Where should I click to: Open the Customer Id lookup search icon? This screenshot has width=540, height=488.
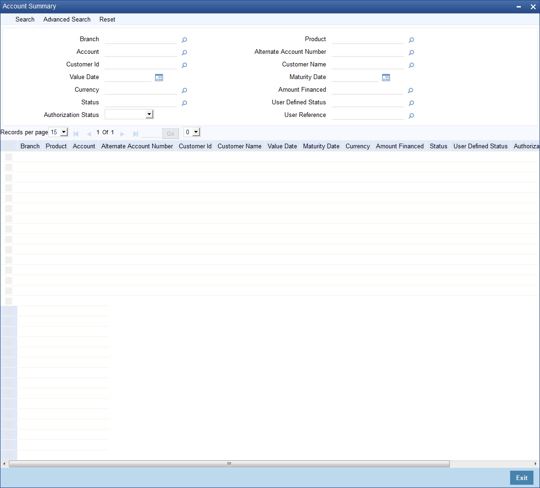point(184,65)
